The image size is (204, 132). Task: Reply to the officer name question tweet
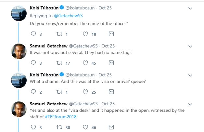pyautogui.click(x=33, y=34)
